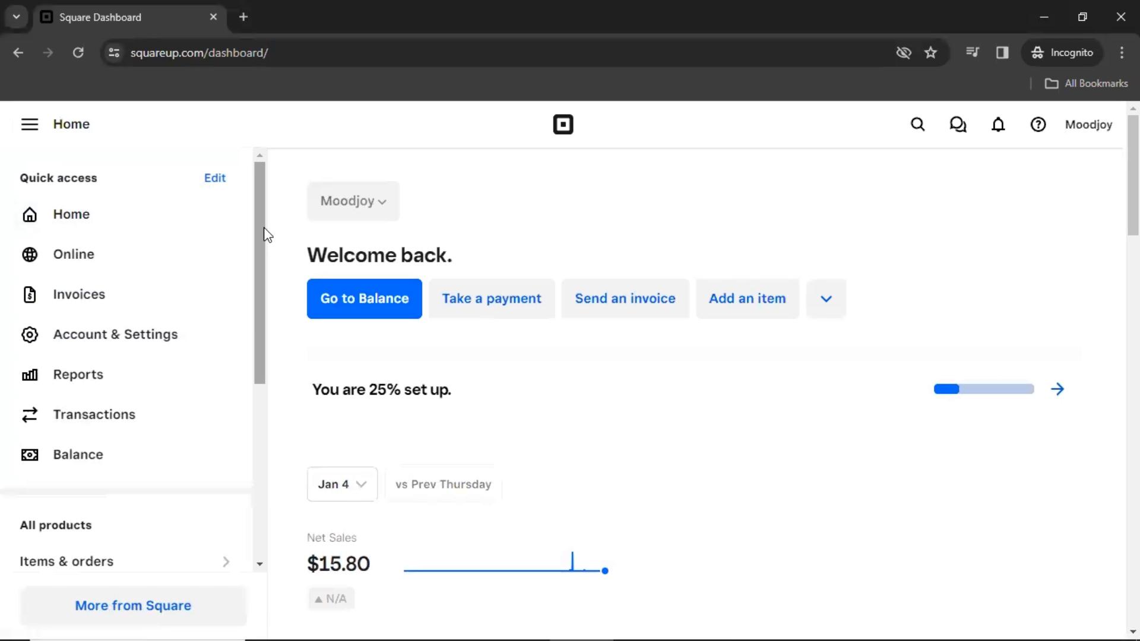Open the Notifications bell icon
Viewport: 1140px width, 641px height.
pos(999,125)
